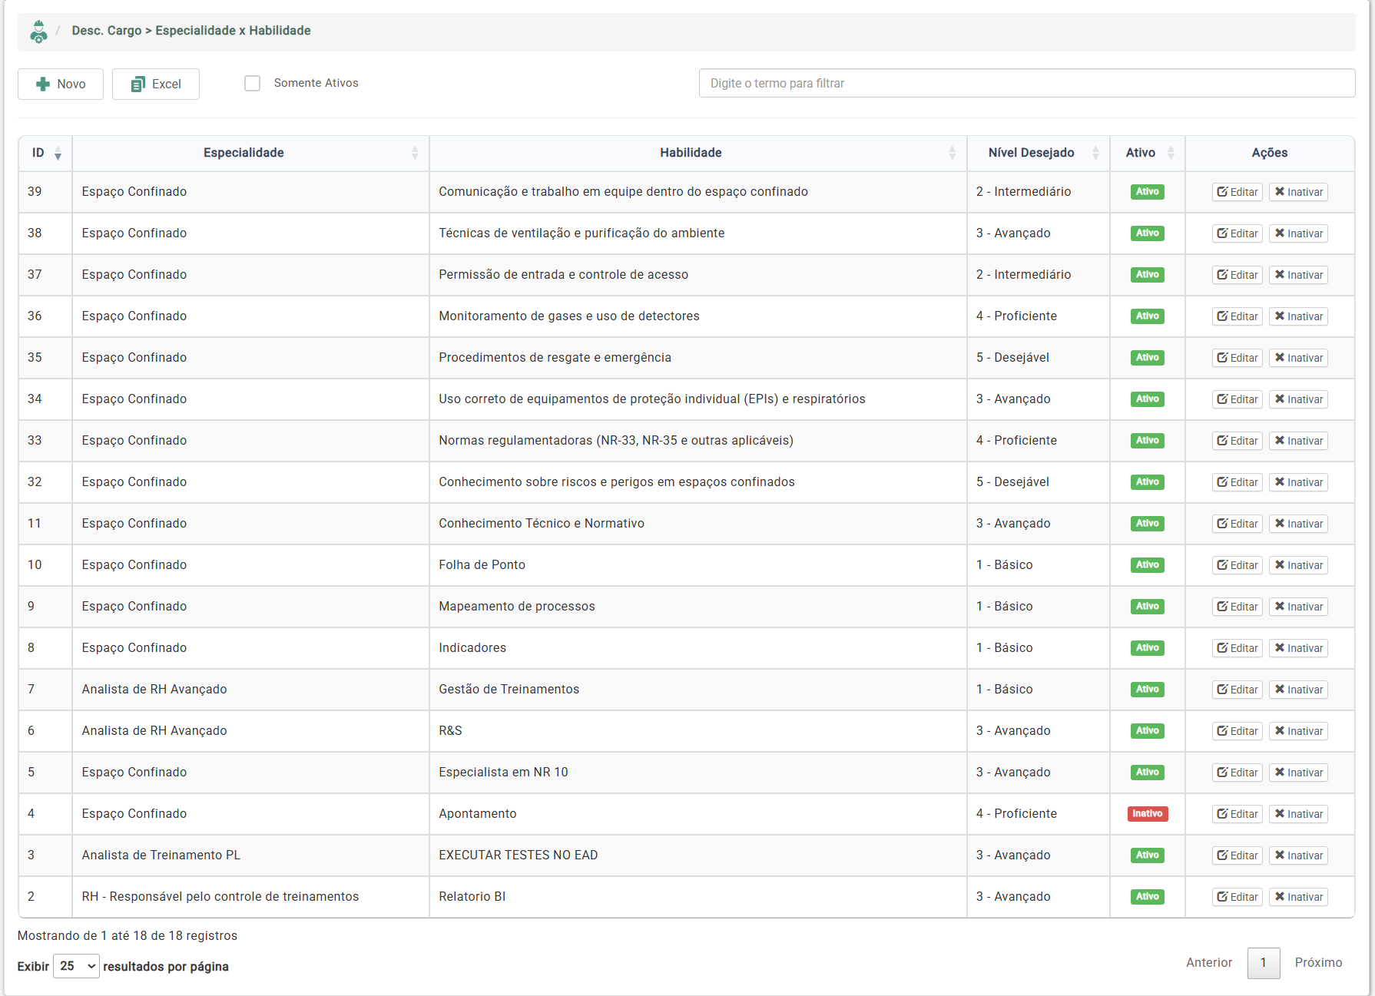Click the Especialidade column header
This screenshot has width=1375, height=996.
(x=244, y=153)
